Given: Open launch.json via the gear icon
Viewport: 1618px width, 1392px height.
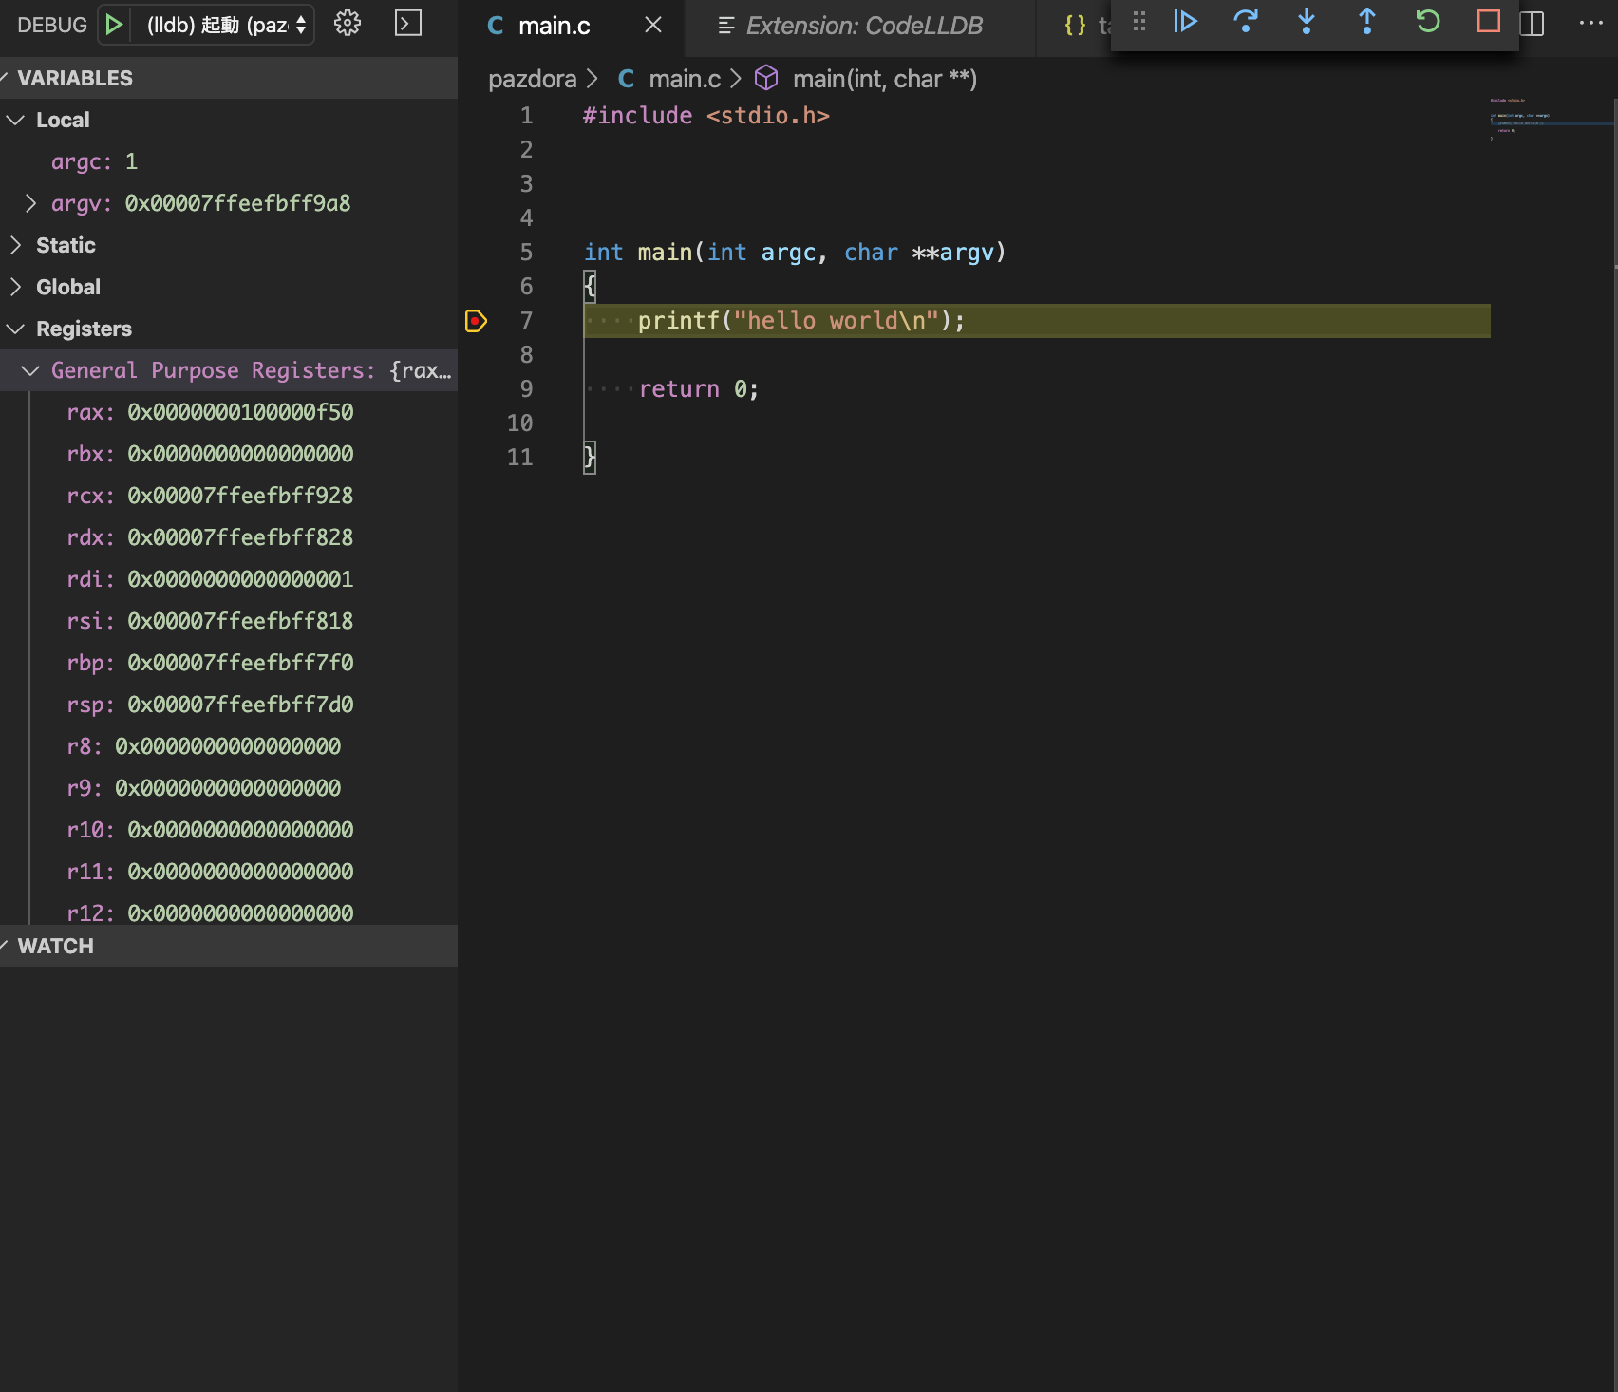Looking at the screenshot, I should [348, 24].
